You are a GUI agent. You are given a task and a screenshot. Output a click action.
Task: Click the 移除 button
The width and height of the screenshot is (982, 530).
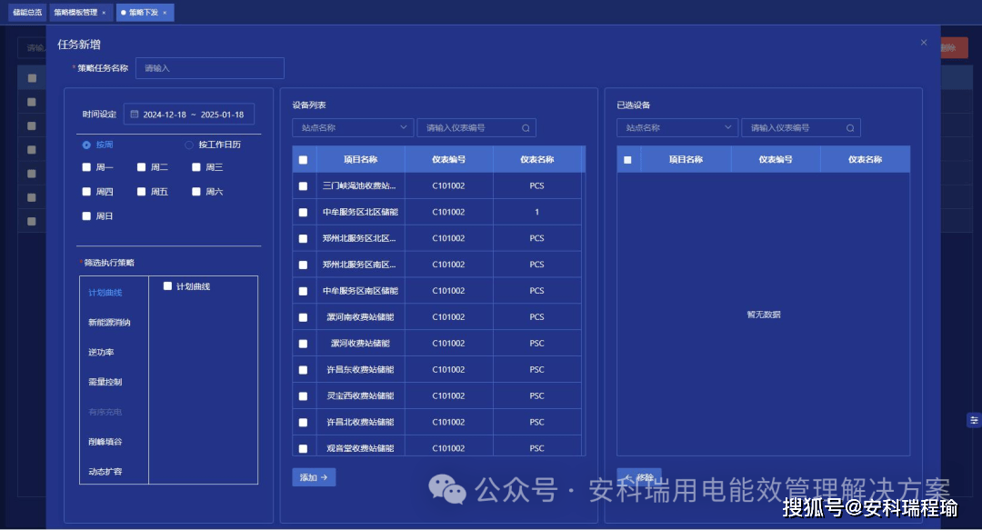[639, 477]
